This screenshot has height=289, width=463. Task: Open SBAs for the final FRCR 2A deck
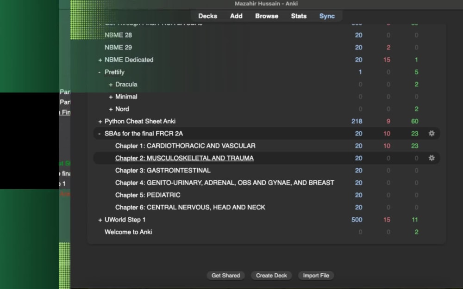[x=144, y=134]
